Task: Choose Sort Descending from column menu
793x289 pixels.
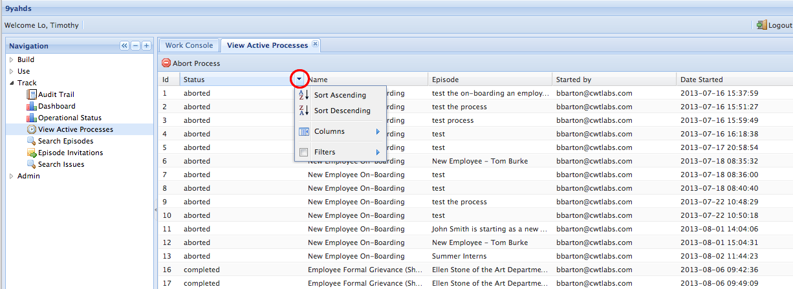Action: click(340, 111)
